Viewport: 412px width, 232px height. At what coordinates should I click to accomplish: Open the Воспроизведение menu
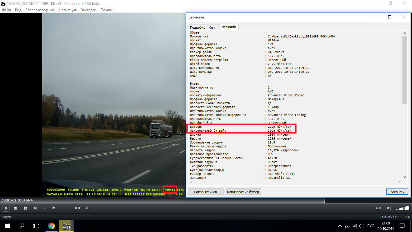click(x=40, y=10)
